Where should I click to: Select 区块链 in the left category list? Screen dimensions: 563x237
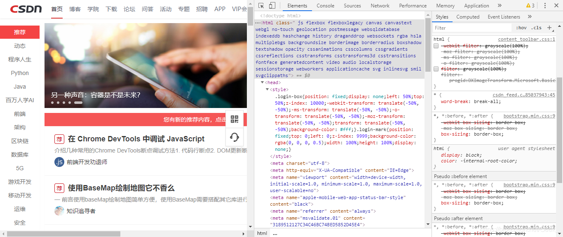(20, 141)
